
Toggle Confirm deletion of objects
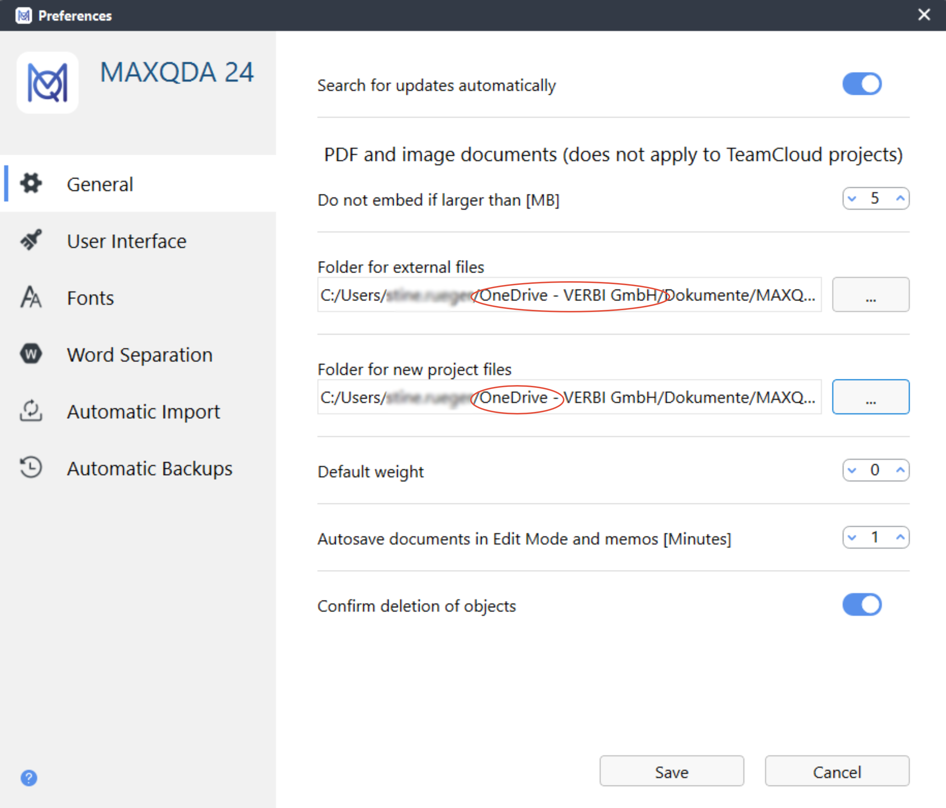862,605
